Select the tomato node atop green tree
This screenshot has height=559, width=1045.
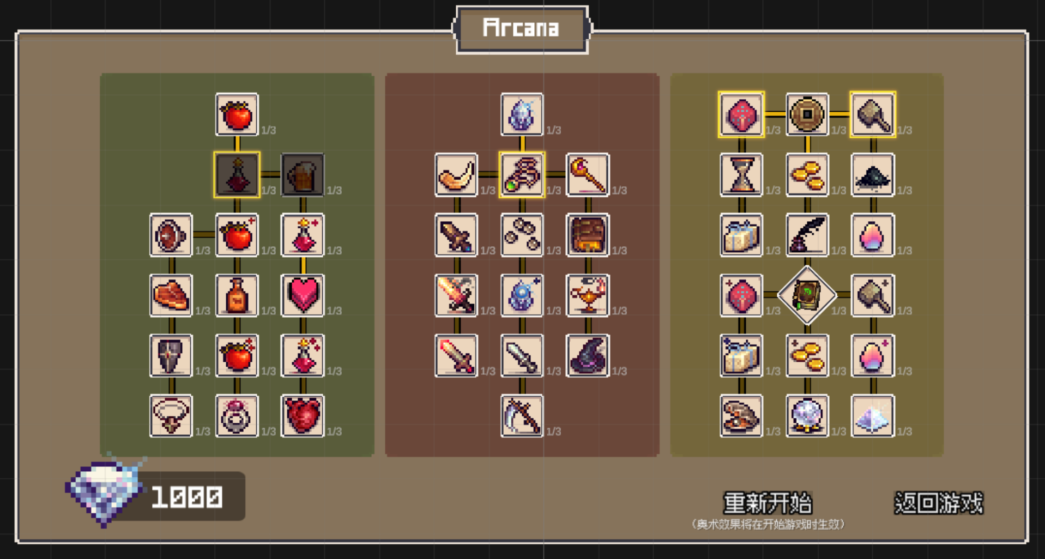[x=237, y=114]
